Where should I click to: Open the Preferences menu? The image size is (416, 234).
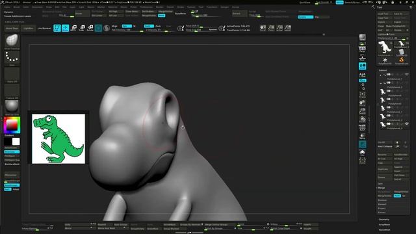(146, 7)
